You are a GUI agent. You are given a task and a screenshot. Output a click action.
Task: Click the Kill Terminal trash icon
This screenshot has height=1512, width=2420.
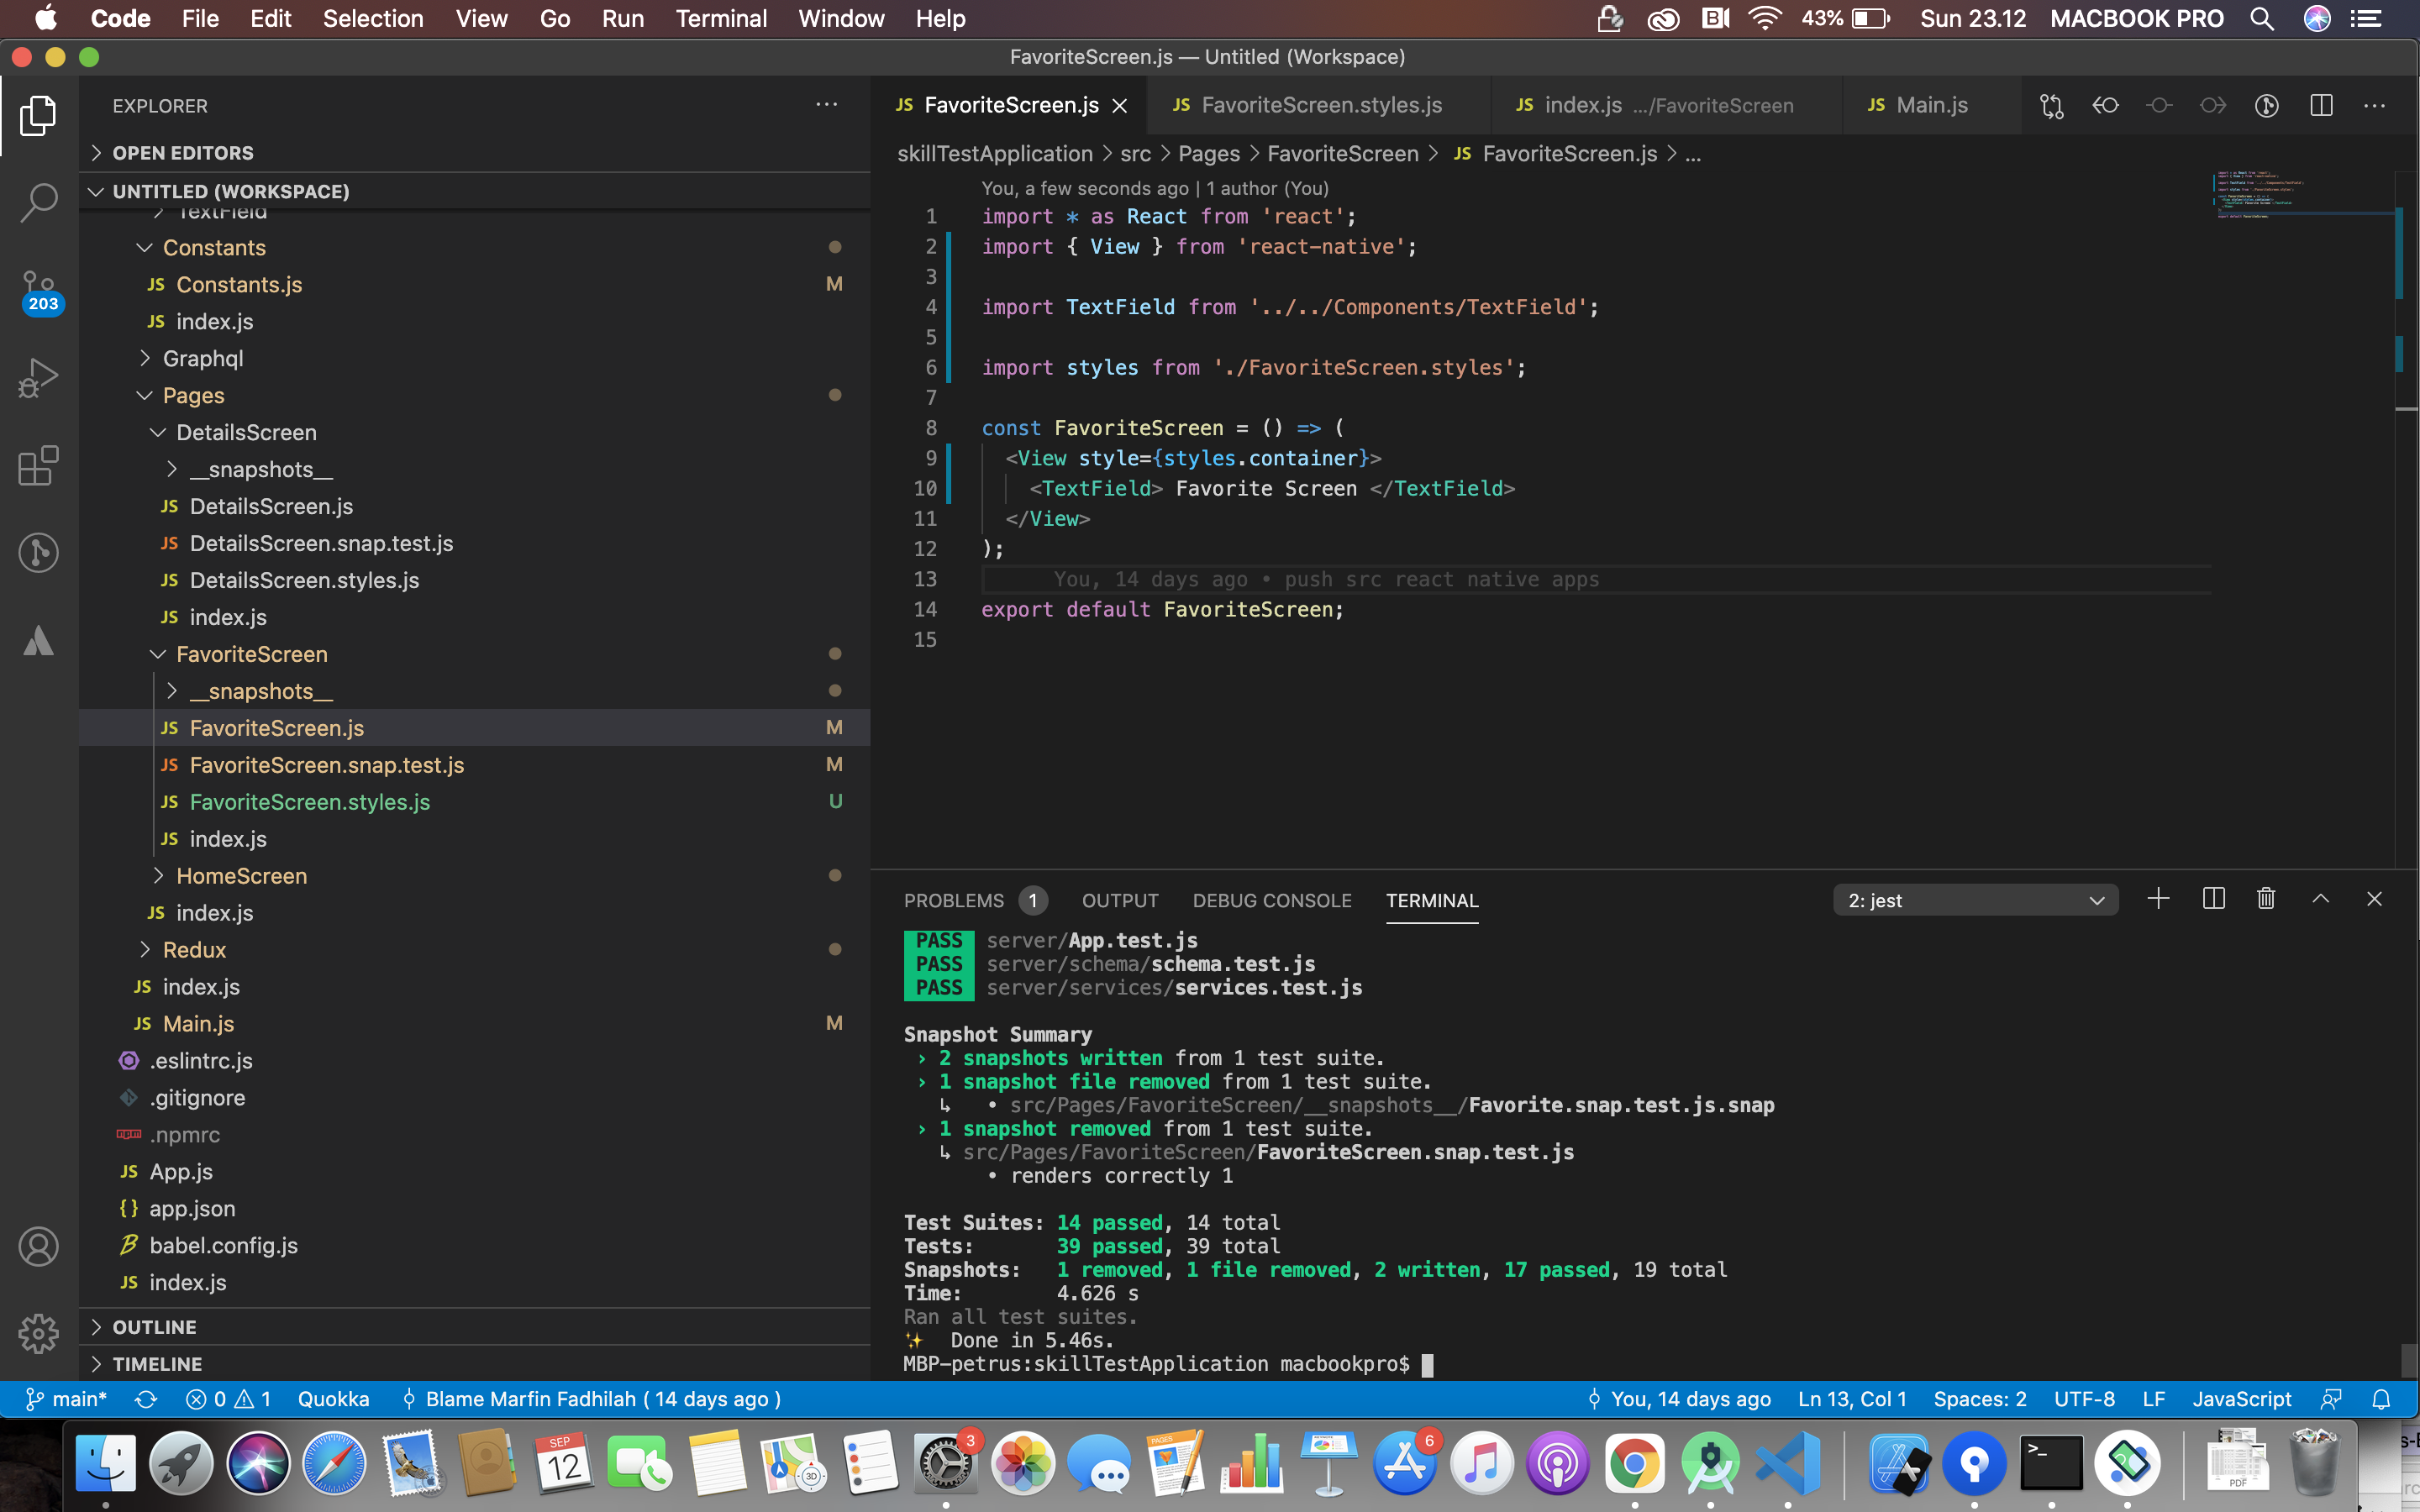click(x=2266, y=899)
